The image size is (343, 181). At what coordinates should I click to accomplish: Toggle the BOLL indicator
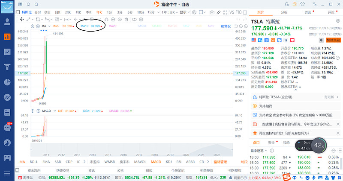pyautogui.click(x=34, y=162)
